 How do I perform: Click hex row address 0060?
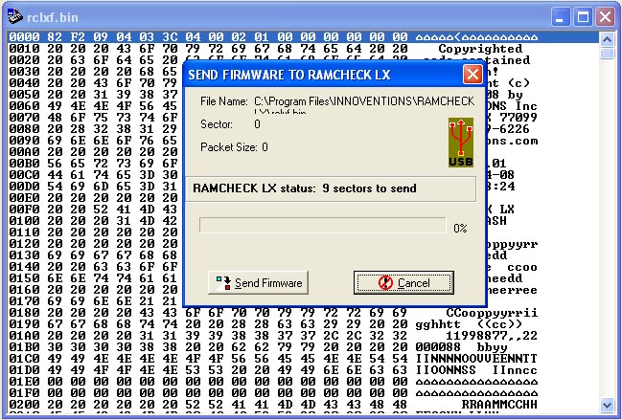click(24, 106)
